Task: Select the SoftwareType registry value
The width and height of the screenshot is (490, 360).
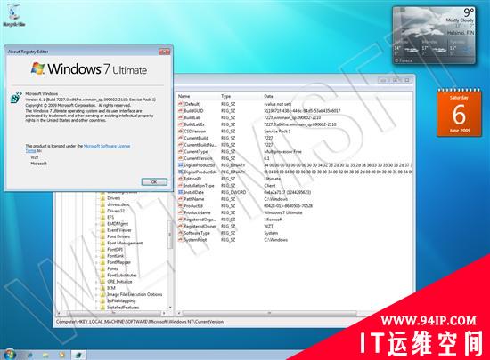Action: pyautogui.click(x=197, y=233)
